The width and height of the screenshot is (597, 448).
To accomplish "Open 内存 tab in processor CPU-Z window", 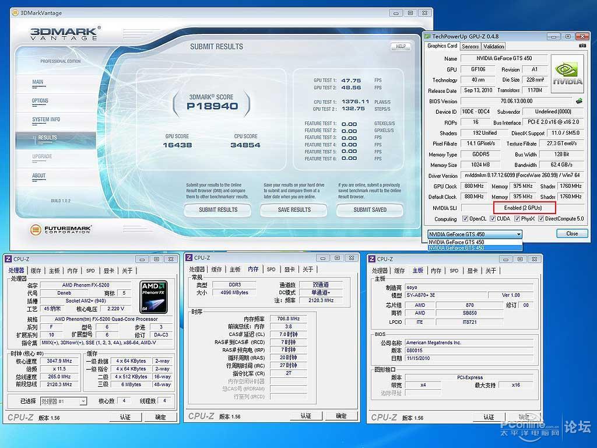I will [x=72, y=271].
